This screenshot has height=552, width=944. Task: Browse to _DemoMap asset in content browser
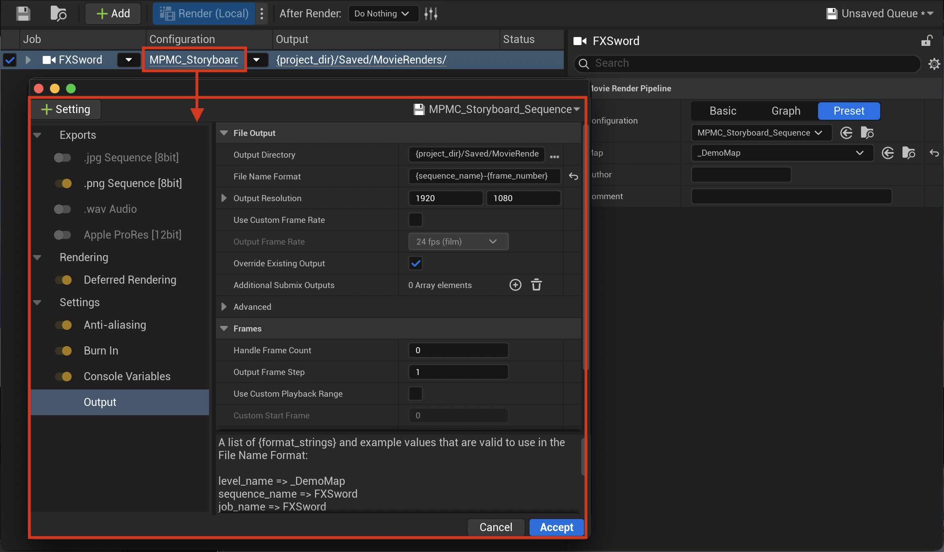[x=909, y=153]
